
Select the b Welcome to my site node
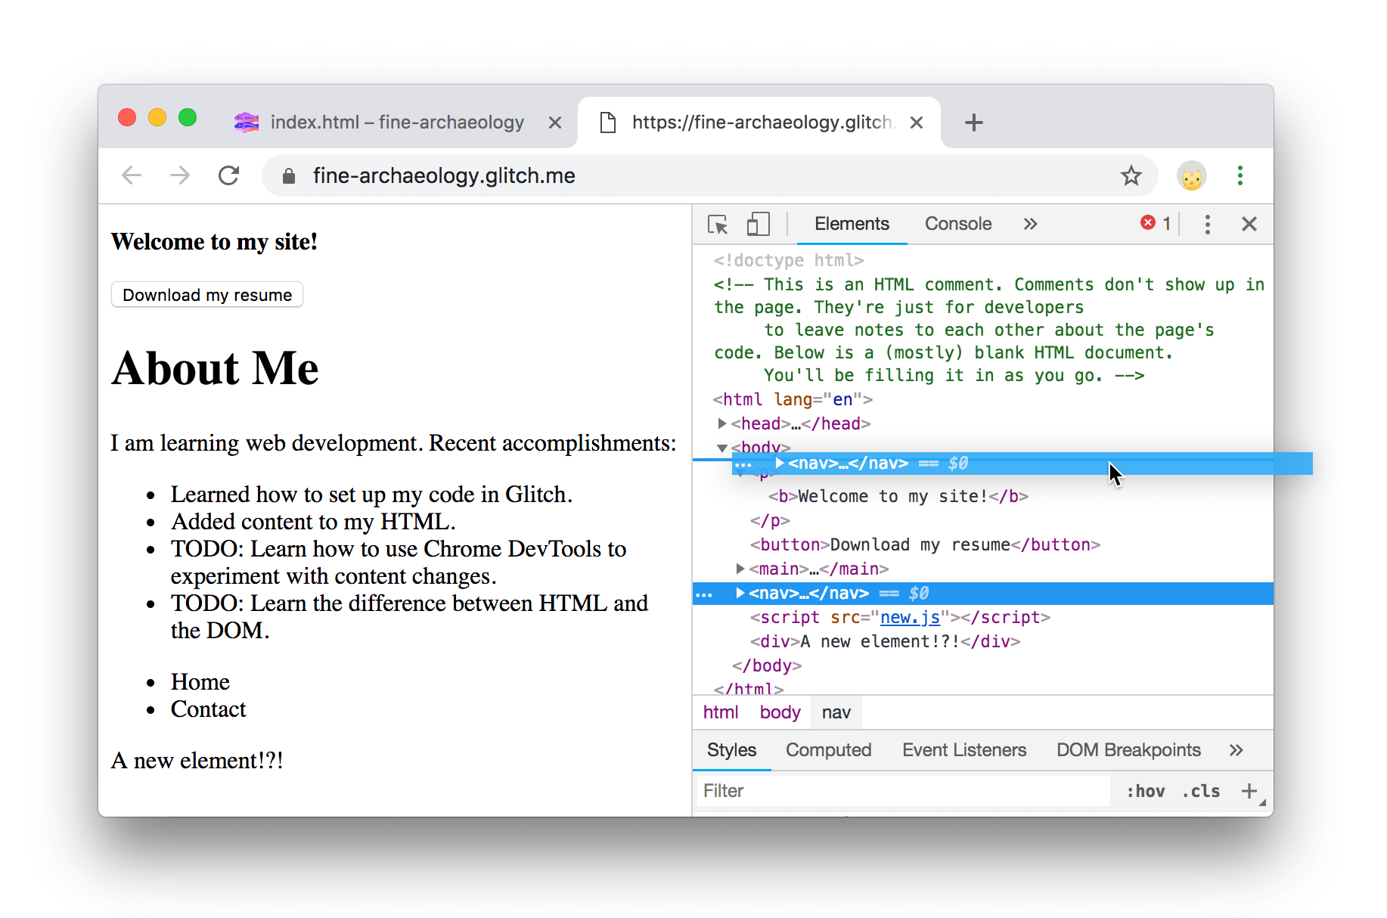898,496
